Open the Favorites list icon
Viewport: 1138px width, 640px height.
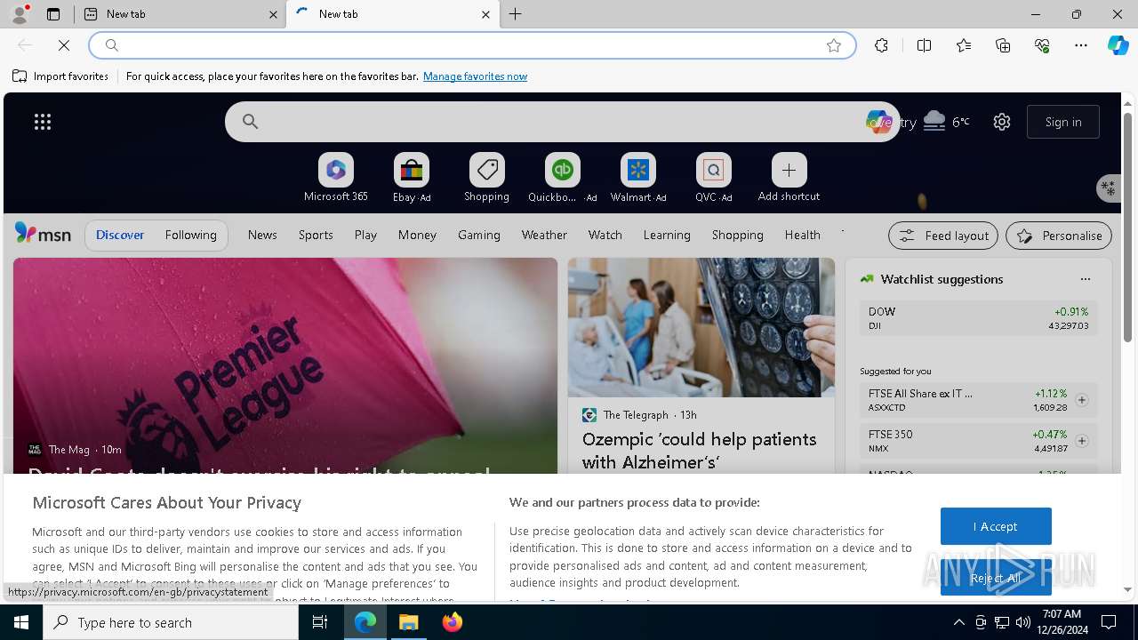coord(964,45)
